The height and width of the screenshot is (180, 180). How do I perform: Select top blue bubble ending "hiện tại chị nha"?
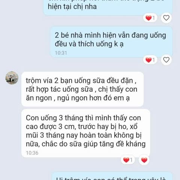[x=108, y=7]
